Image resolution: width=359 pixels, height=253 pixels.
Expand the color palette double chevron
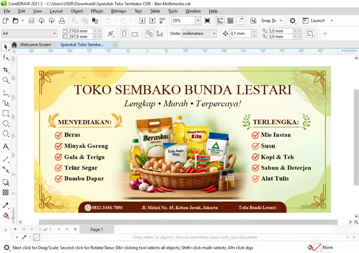(354, 237)
